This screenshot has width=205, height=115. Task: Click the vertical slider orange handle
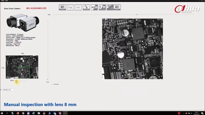[48, 79]
